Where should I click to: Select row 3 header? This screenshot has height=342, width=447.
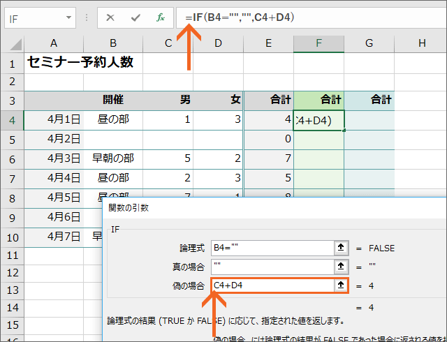click(x=13, y=101)
